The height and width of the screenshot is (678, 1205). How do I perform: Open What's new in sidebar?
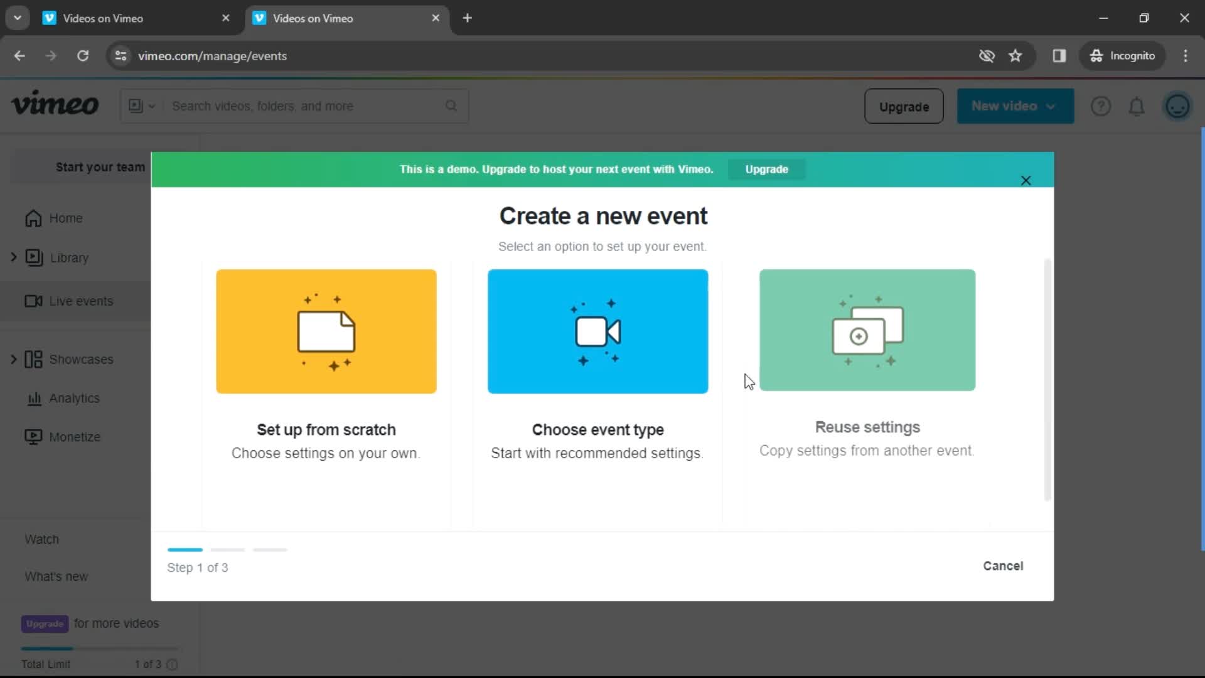[56, 577]
